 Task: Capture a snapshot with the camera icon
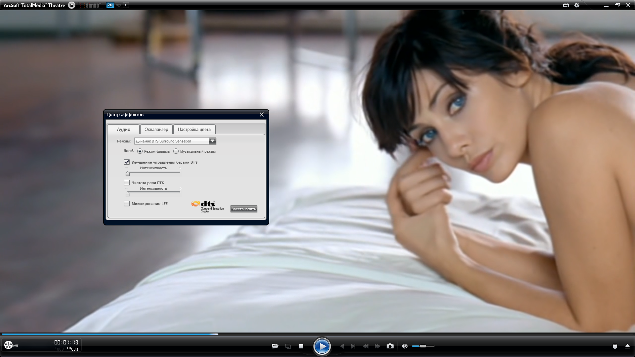click(390, 346)
